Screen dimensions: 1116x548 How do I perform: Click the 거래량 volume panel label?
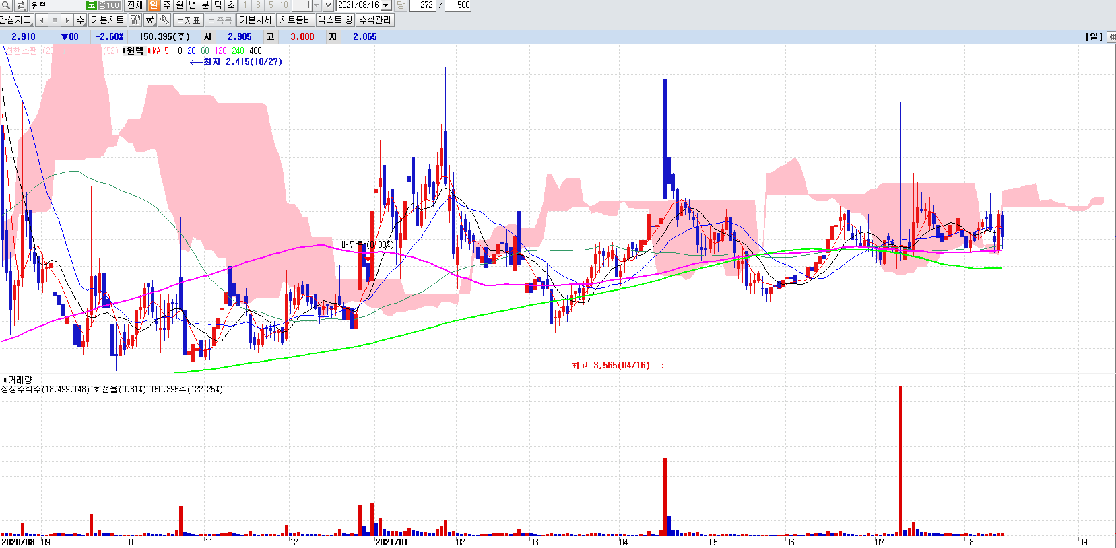(x=20, y=380)
